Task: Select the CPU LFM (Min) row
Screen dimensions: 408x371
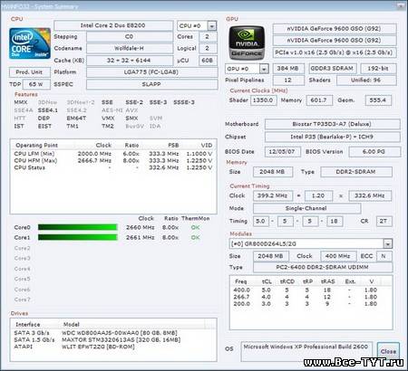Action: pos(113,154)
